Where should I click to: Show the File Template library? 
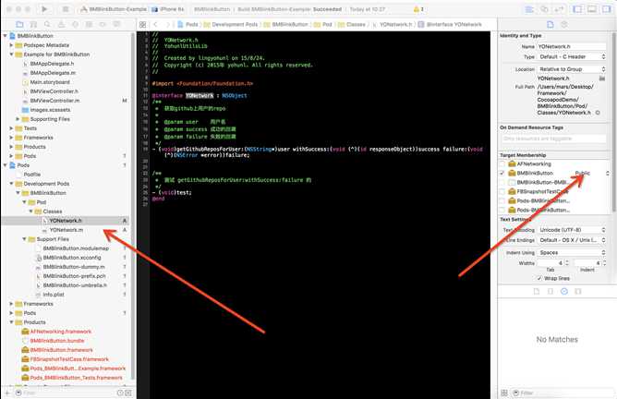[x=537, y=292]
